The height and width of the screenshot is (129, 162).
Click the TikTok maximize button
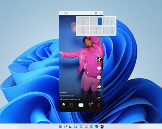(96, 13)
